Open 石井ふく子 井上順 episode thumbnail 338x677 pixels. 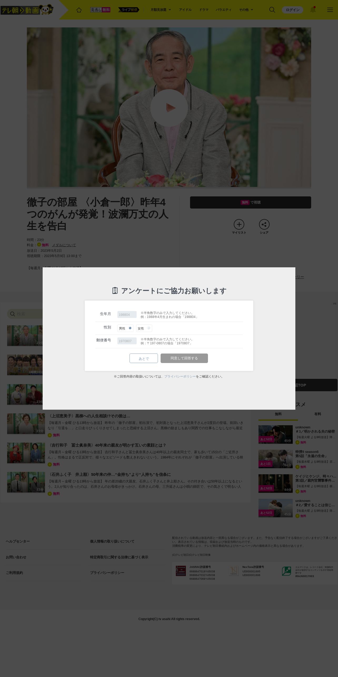pos(26,482)
